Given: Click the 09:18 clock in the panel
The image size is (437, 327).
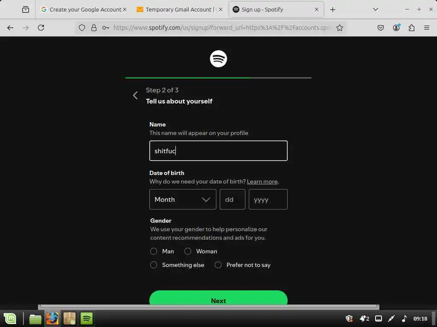Looking at the screenshot, I should (420, 318).
